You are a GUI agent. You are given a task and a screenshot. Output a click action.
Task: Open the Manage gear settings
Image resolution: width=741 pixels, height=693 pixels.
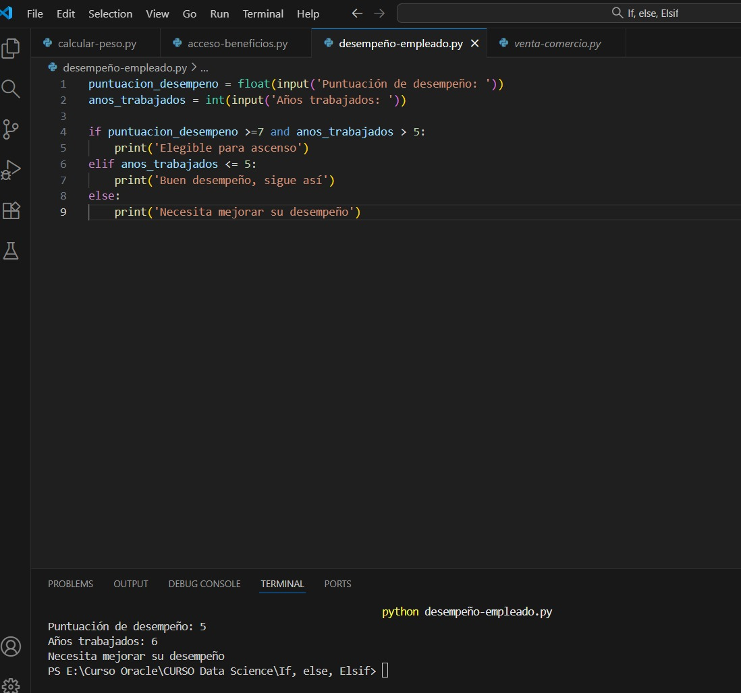[x=11, y=684]
